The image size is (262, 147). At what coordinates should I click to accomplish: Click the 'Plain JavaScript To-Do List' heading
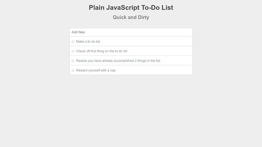[x=131, y=8]
